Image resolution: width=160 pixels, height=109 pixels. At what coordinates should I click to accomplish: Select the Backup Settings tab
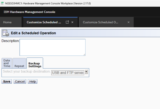pos(35,65)
